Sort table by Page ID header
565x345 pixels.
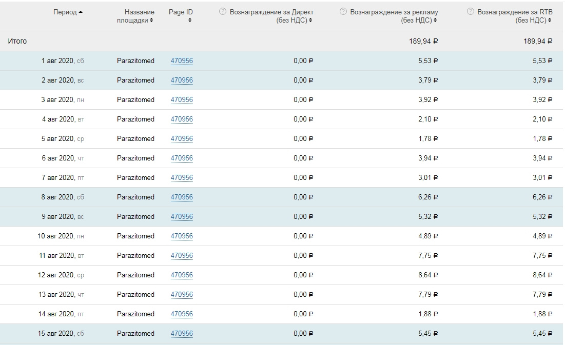[181, 12]
